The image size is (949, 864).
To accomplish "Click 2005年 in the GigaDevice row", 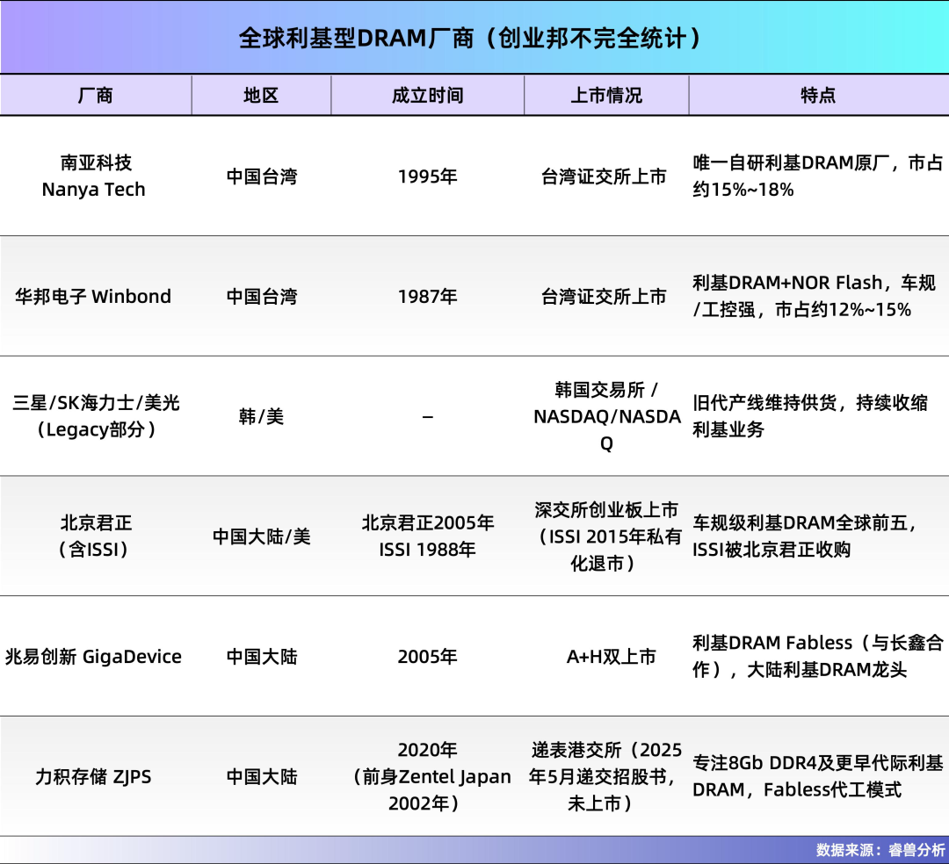I will tap(427, 657).
